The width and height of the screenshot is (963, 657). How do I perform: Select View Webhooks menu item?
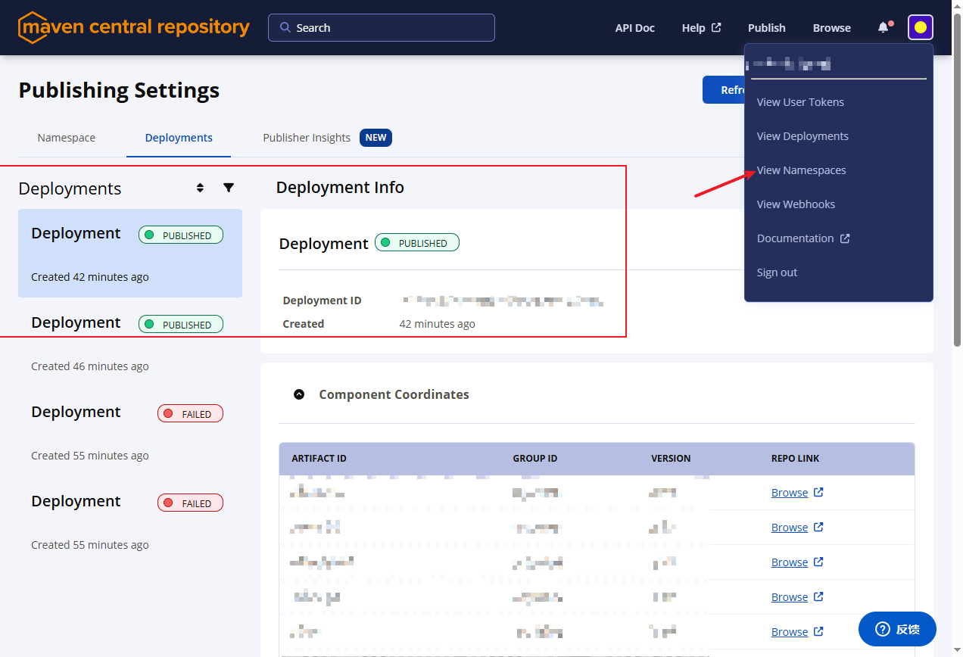click(796, 204)
